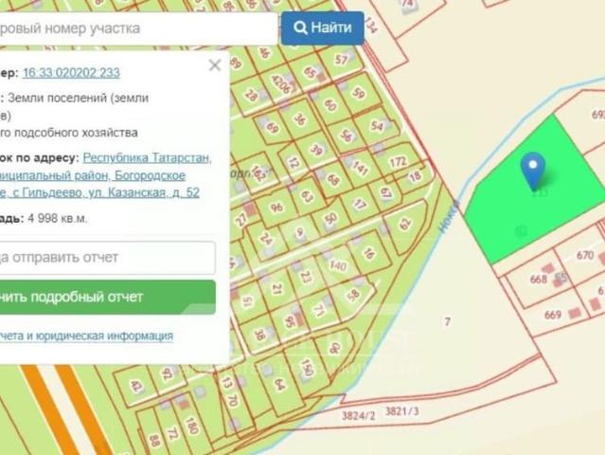Select parcel 669 on the map
This screenshot has height=455, width=605.
[553, 316]
